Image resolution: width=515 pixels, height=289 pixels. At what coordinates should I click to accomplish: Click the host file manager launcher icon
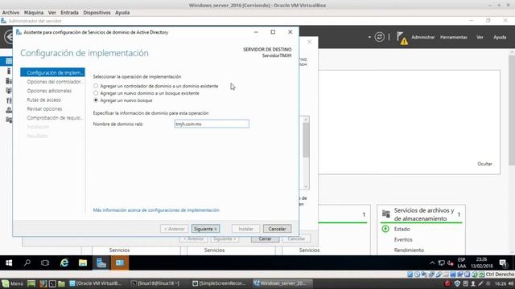tap(61, 283)
